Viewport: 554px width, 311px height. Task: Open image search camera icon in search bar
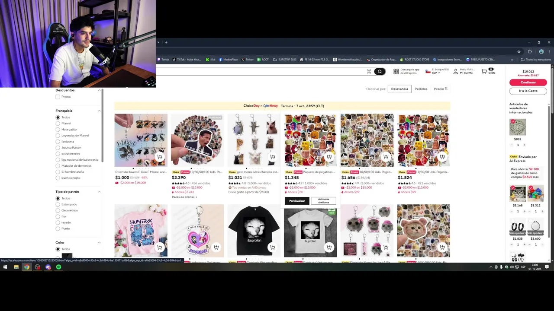(369, 71)
